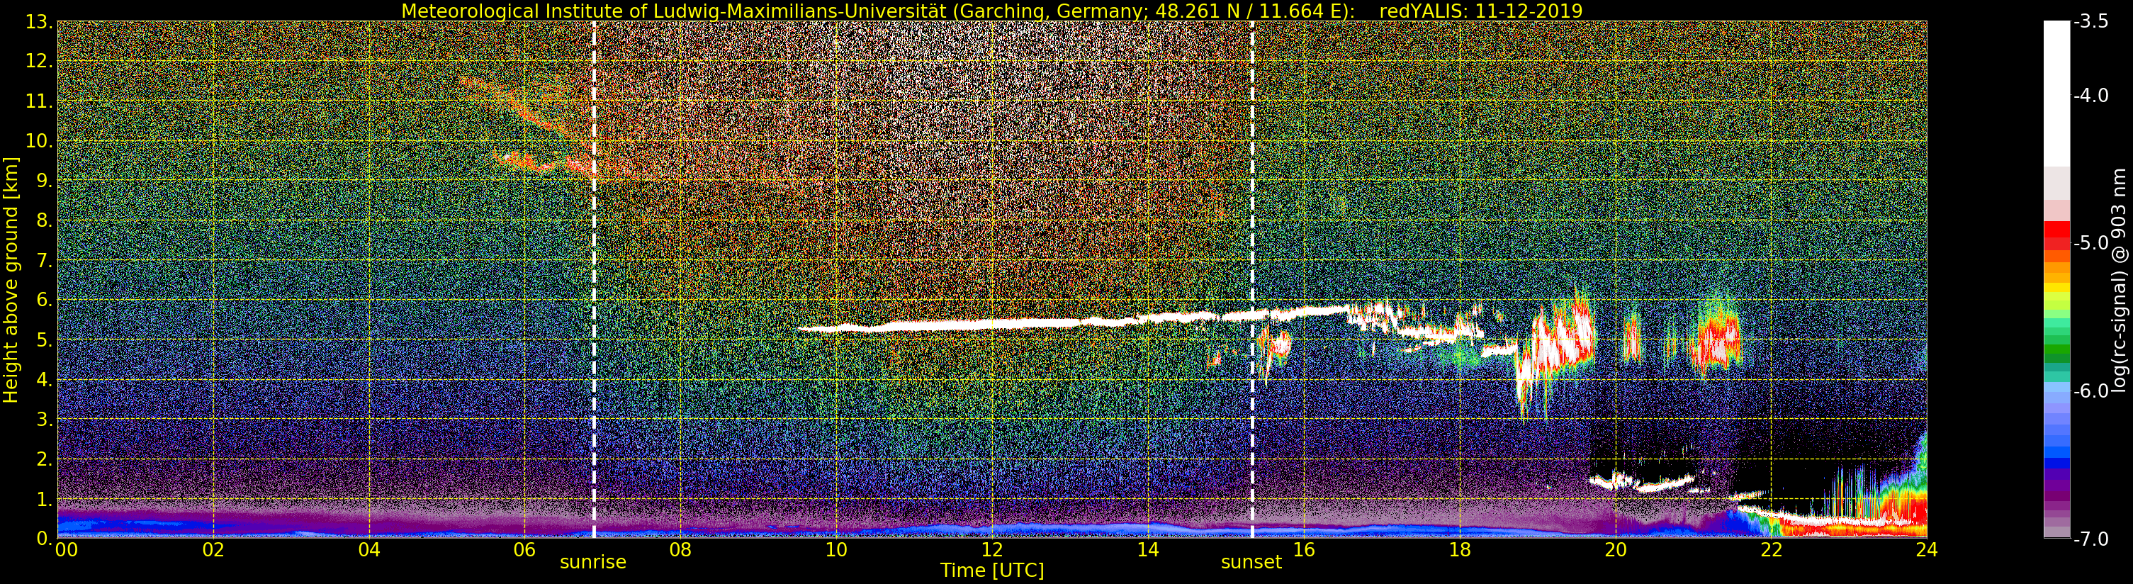2133x584 pixels.
Task: Select the white dashed sunrise marker line
Action: [594, 279]
